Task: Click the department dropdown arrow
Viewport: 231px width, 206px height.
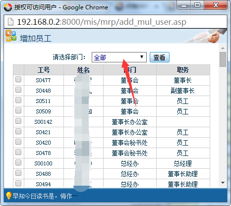Action: [142, 57]
